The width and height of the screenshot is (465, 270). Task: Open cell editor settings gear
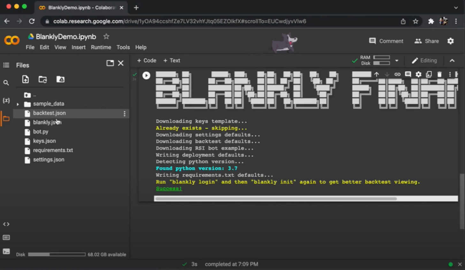coord(418,74)
